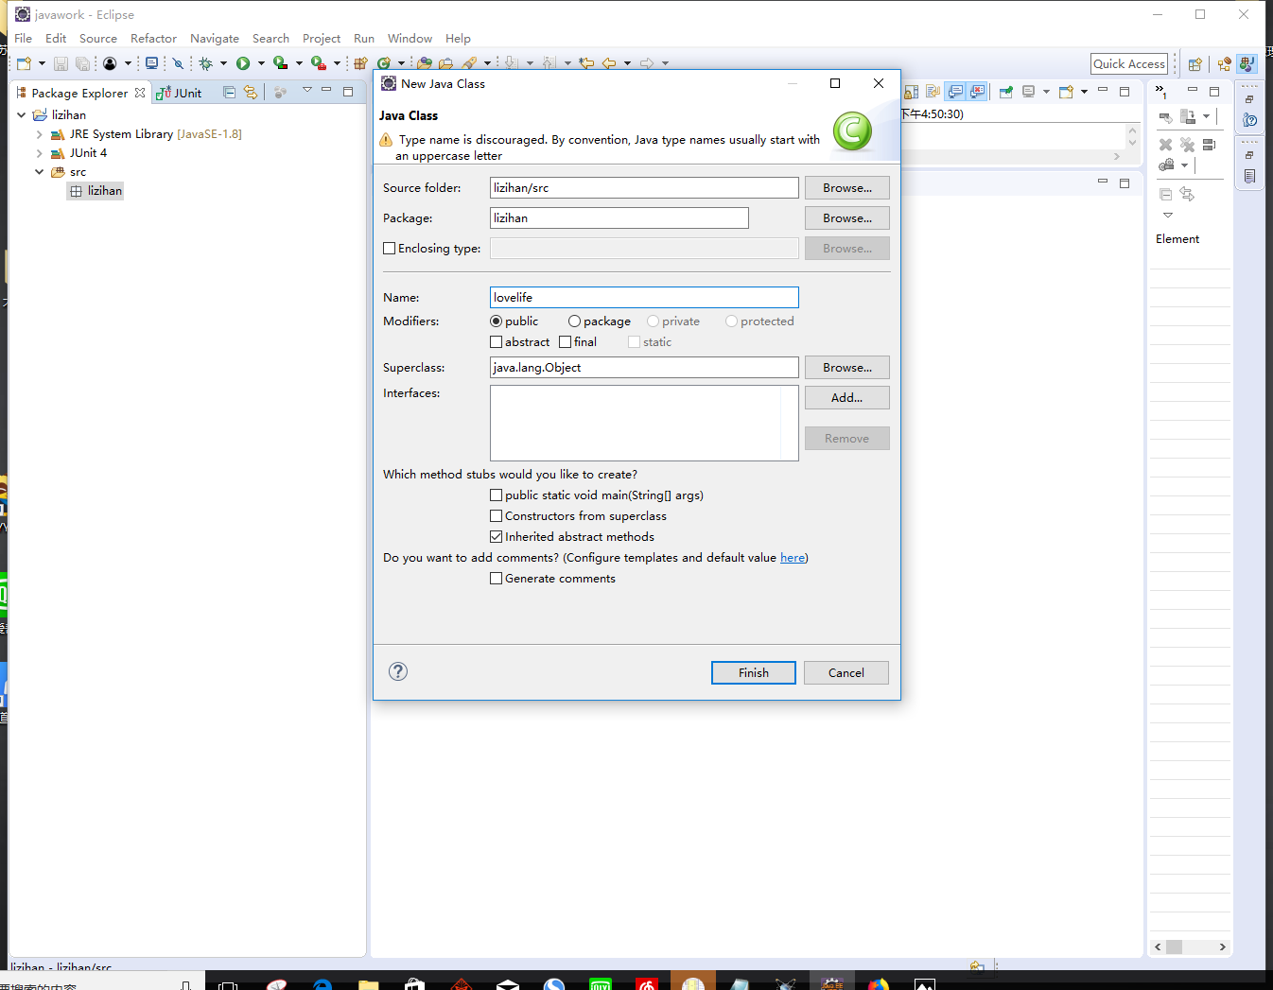1273x990 pixels.
Task: Click the Edge icon in the taskbar
Action: pos(323,984)
